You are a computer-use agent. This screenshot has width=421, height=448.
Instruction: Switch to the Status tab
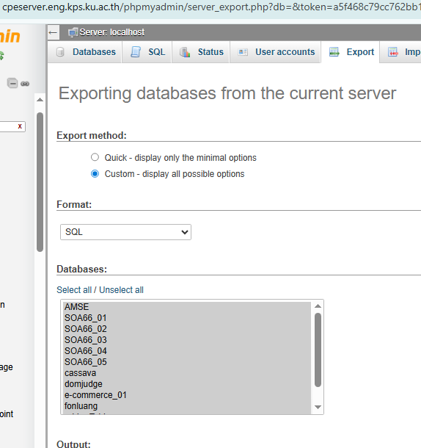pos(201,52)
